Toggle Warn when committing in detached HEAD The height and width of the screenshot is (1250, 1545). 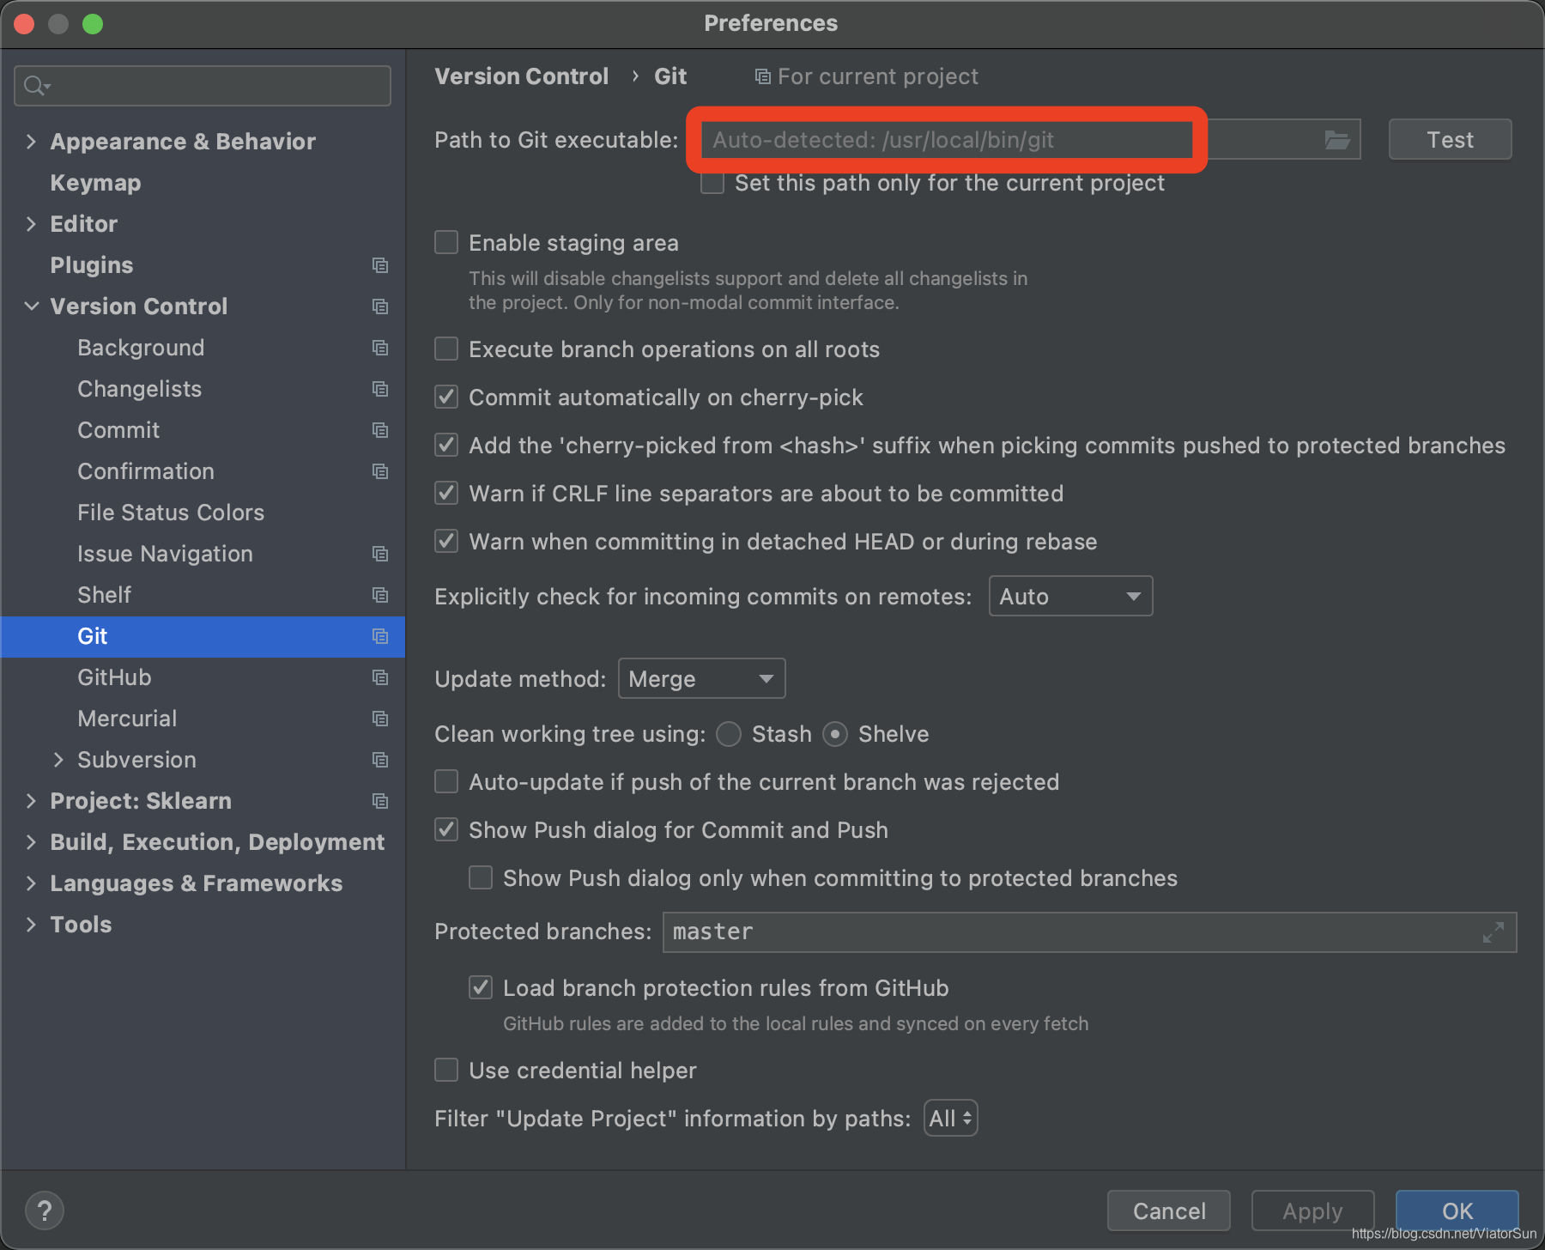coord(446,542)
